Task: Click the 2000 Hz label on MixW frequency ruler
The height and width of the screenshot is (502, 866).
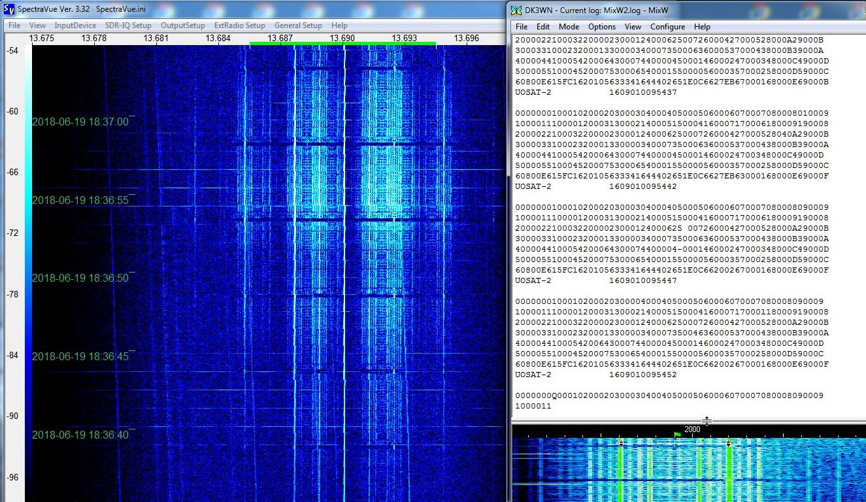Action: click(692, 429)
